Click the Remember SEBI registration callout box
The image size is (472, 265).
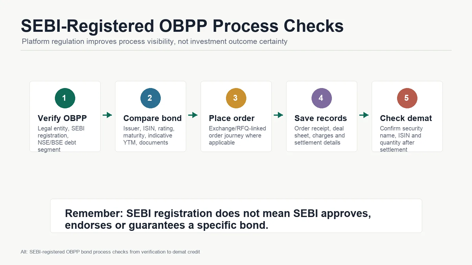(x=236, y=216)
